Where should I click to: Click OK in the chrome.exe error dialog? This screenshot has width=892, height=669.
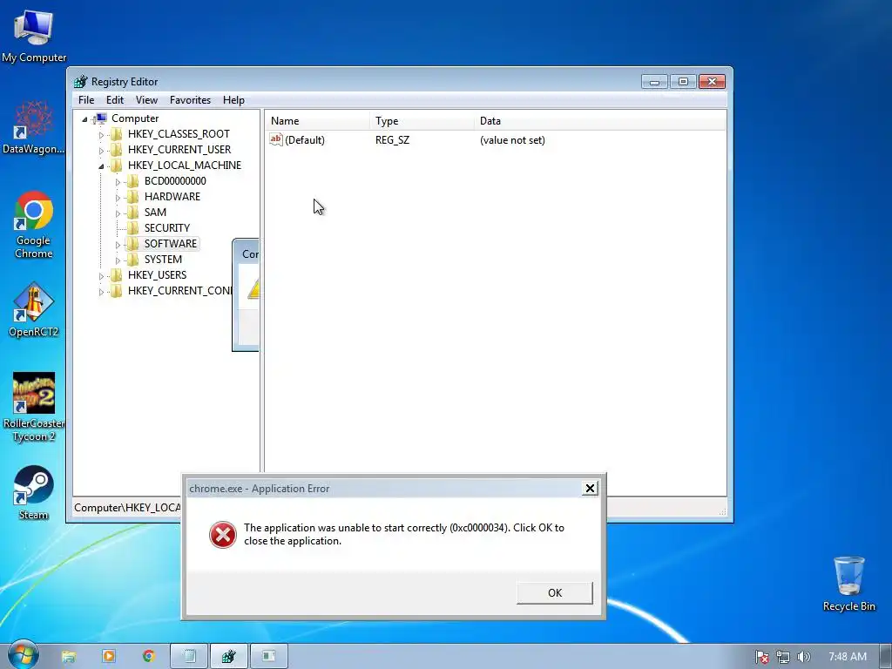click(x=555, y=592)
